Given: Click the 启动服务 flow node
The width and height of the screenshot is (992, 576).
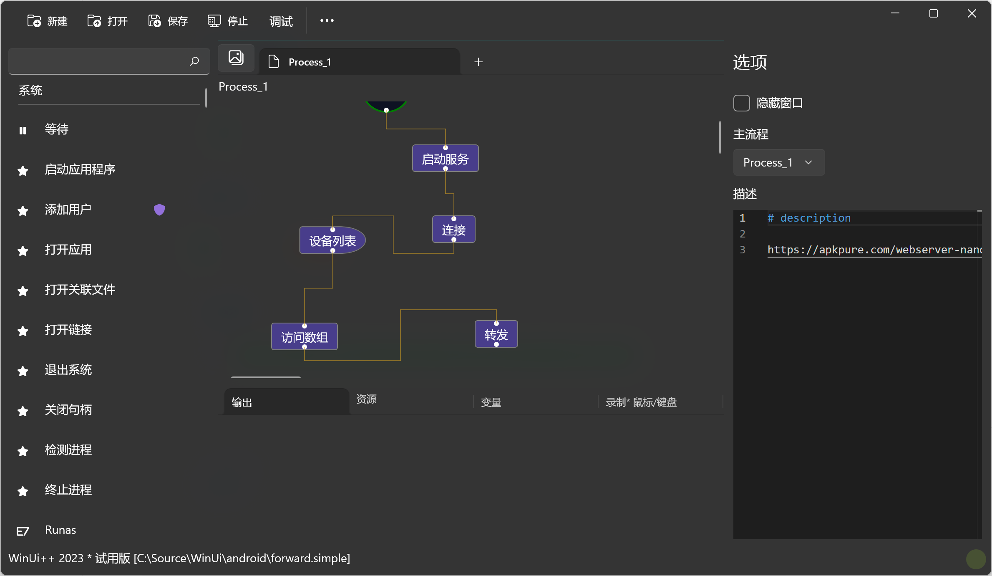Looking at the screenshot, I should [x=445, y=159].
